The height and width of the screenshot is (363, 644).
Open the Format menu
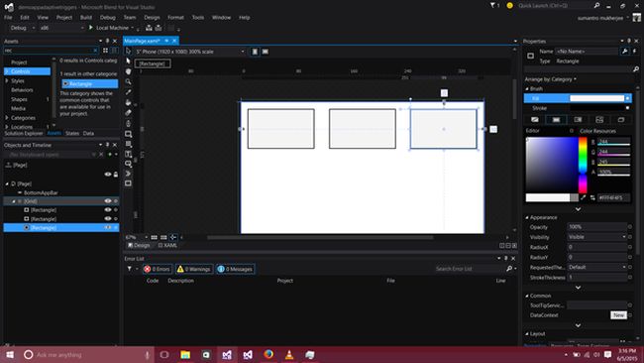tap(175, 17)
